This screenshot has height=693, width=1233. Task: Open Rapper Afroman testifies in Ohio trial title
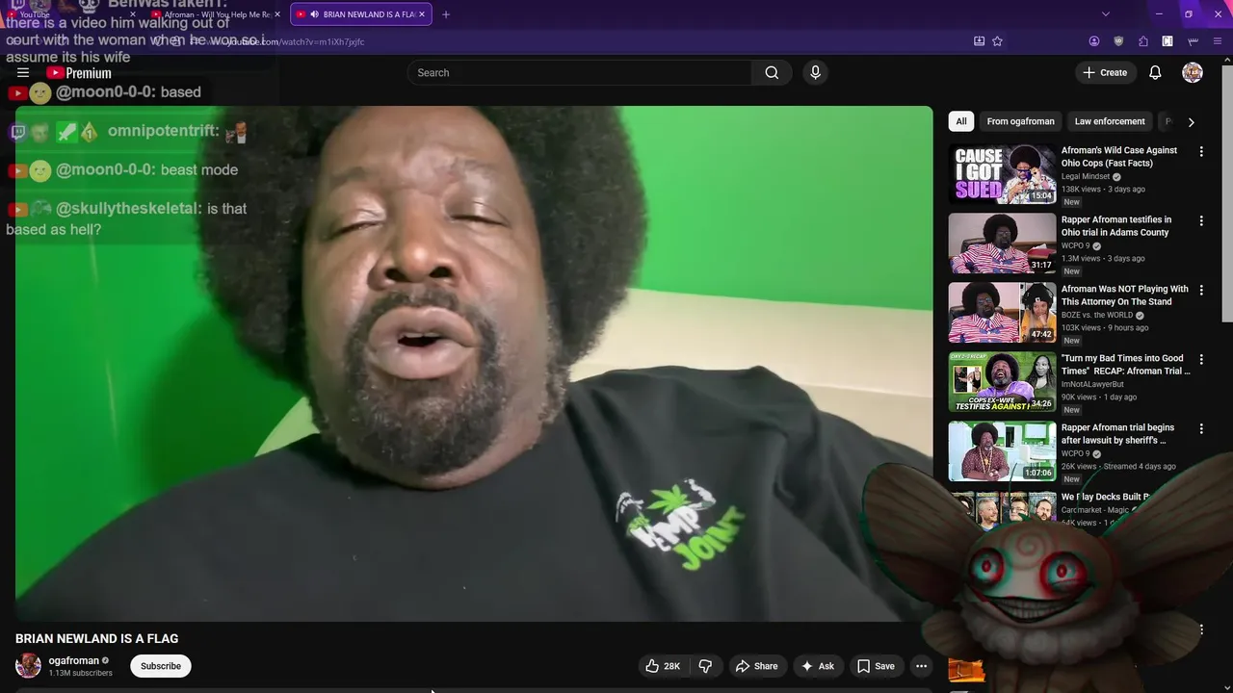1116,226
